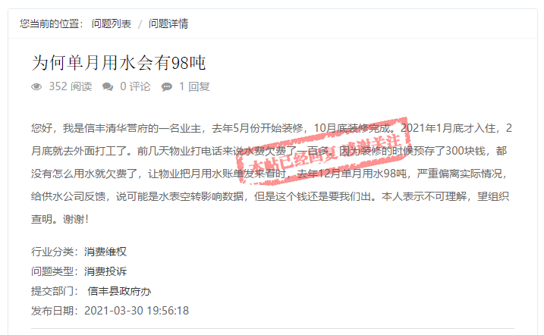
Task: Click the slash separator in breadcrumb
Action: tap(140, 24)
